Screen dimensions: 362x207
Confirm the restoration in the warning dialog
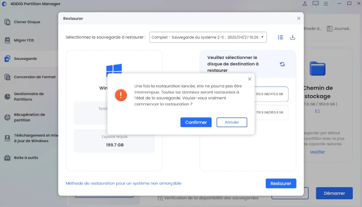click(x=196, y=122)
